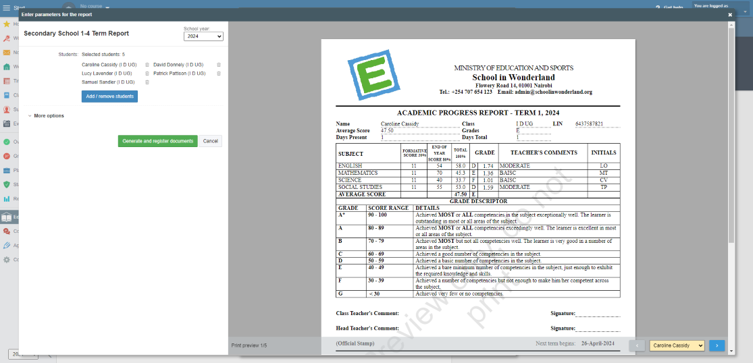Click 'Print preview 1/5' status text
This screenshot has width=753, height=363.
(249, 345)
